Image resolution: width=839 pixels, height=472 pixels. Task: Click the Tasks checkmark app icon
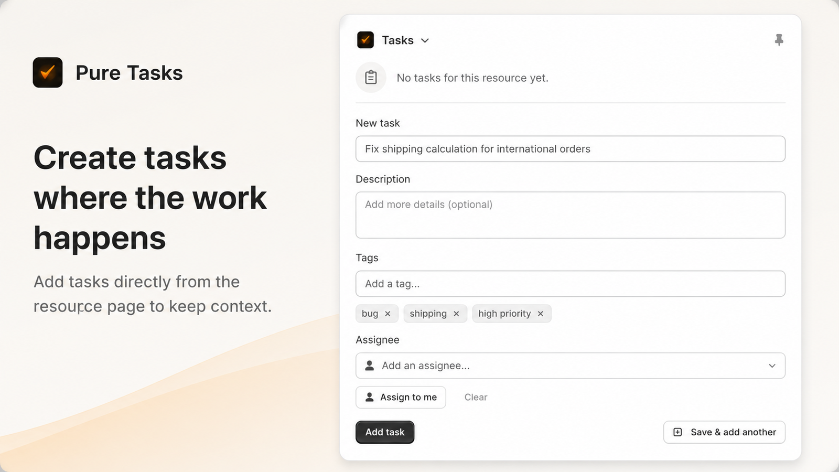(365, 40)
